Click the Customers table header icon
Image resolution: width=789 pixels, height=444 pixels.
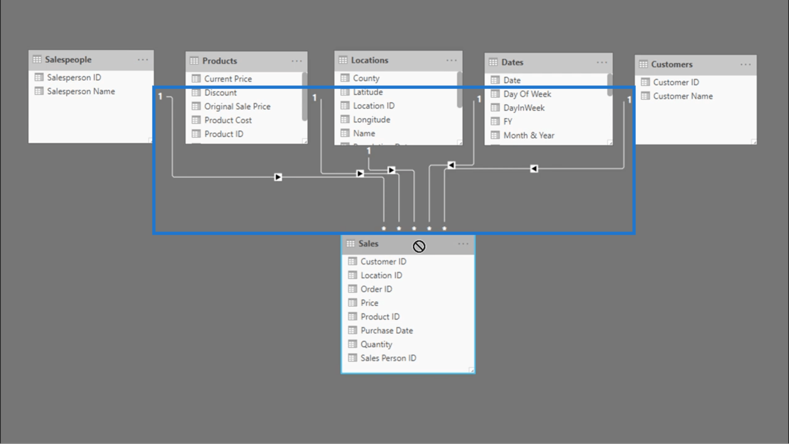coord(643,64)
